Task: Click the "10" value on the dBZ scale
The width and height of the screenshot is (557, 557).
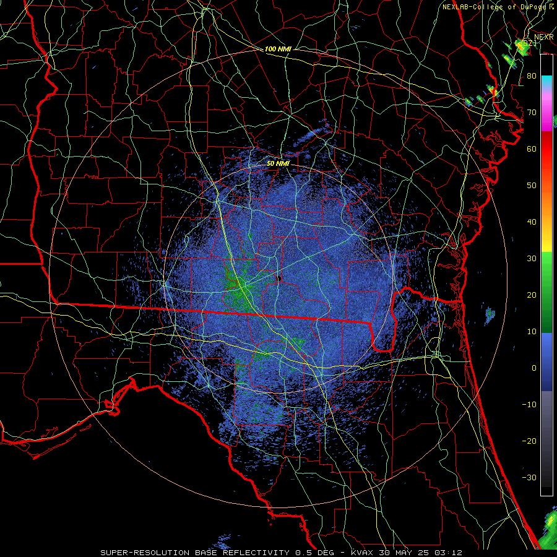Action: (x=532, y=332)
